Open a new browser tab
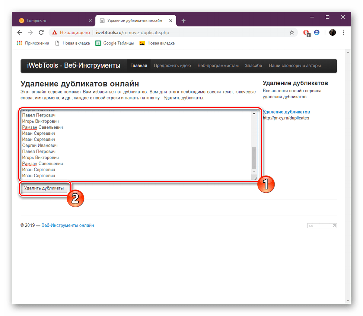363x316 pixels. pos(183,20)
